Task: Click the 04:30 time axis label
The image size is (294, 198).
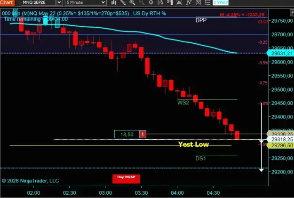Action: click(214, 193)
